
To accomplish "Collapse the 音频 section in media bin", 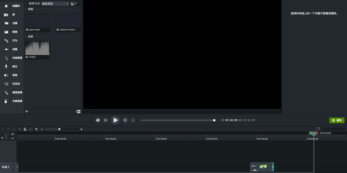I will (x=26, y=36).
